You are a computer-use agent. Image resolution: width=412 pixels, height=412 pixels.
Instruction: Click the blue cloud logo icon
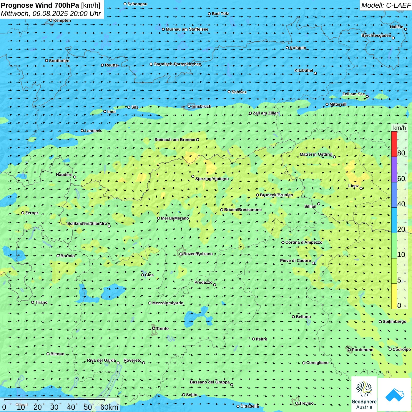click(x=394, y=395)
